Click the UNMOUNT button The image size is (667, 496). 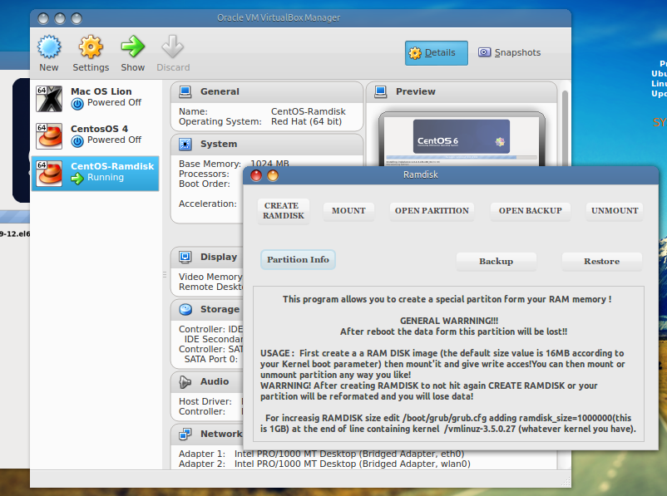point(615,211)
